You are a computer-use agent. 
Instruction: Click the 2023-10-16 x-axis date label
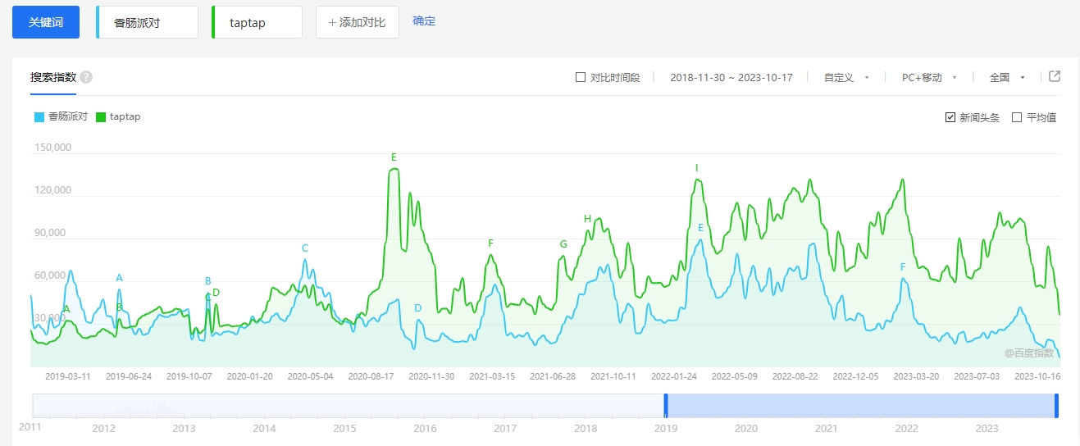coord(1037,376)
